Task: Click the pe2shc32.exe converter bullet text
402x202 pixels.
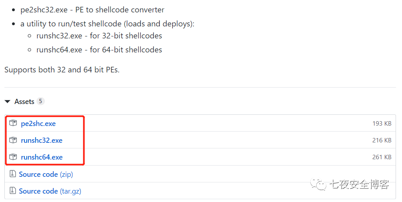Action: 92,10
